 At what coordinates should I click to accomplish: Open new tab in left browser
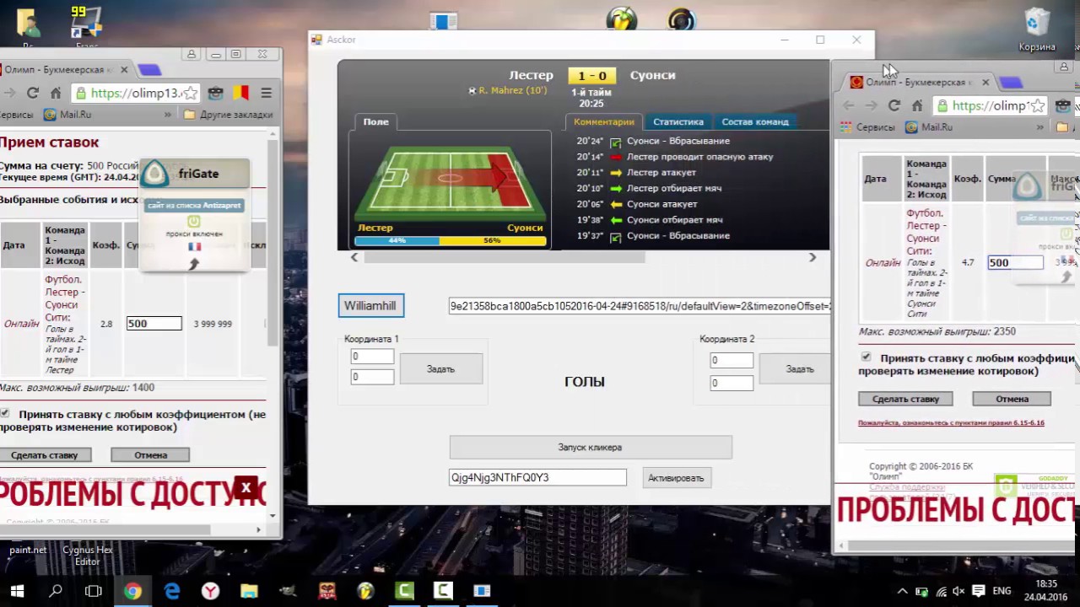pyautogui.click(x=149, y=70)
